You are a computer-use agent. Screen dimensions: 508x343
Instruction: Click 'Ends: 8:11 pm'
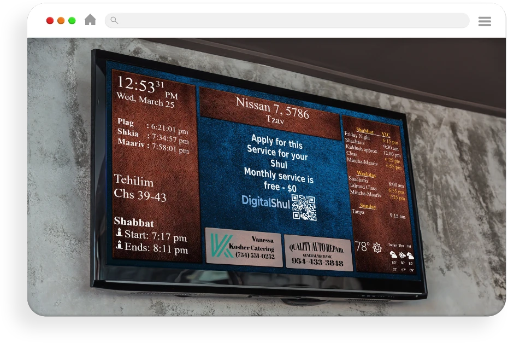pos(156,248)
